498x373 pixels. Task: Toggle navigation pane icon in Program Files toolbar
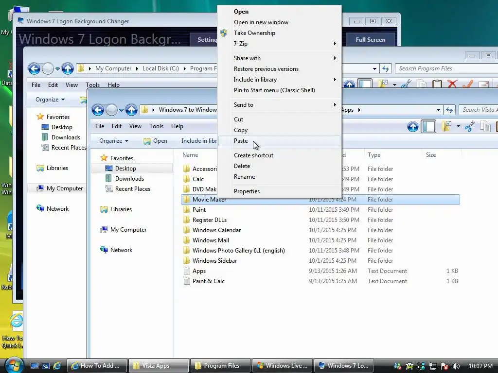365,84
